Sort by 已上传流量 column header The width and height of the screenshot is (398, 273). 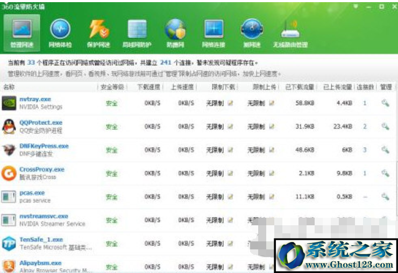[338, 87]
